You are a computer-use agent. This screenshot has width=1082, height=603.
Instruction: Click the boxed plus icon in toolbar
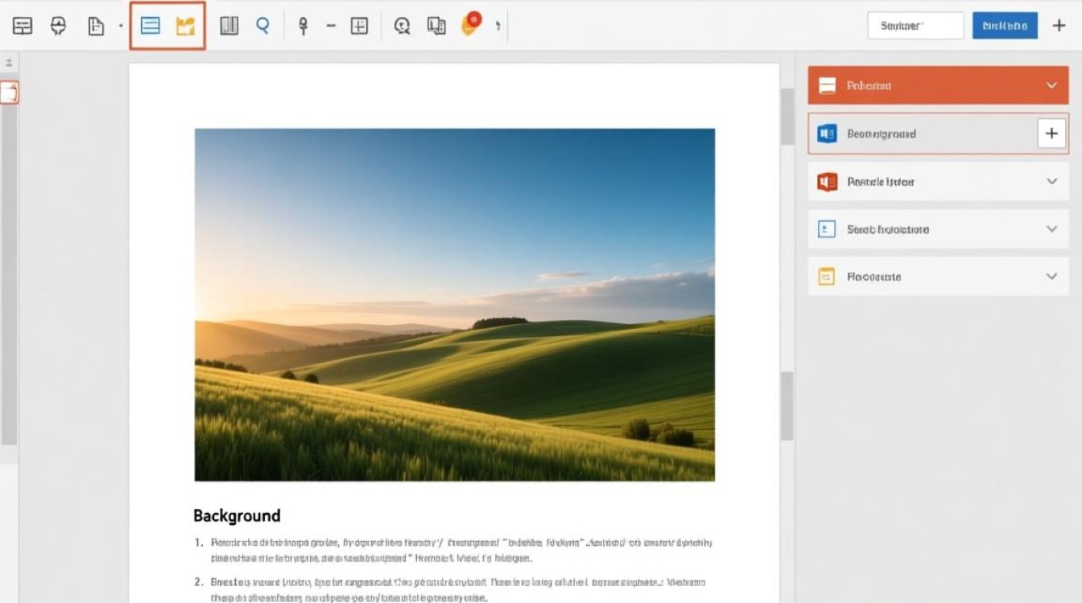coord(359,26)
